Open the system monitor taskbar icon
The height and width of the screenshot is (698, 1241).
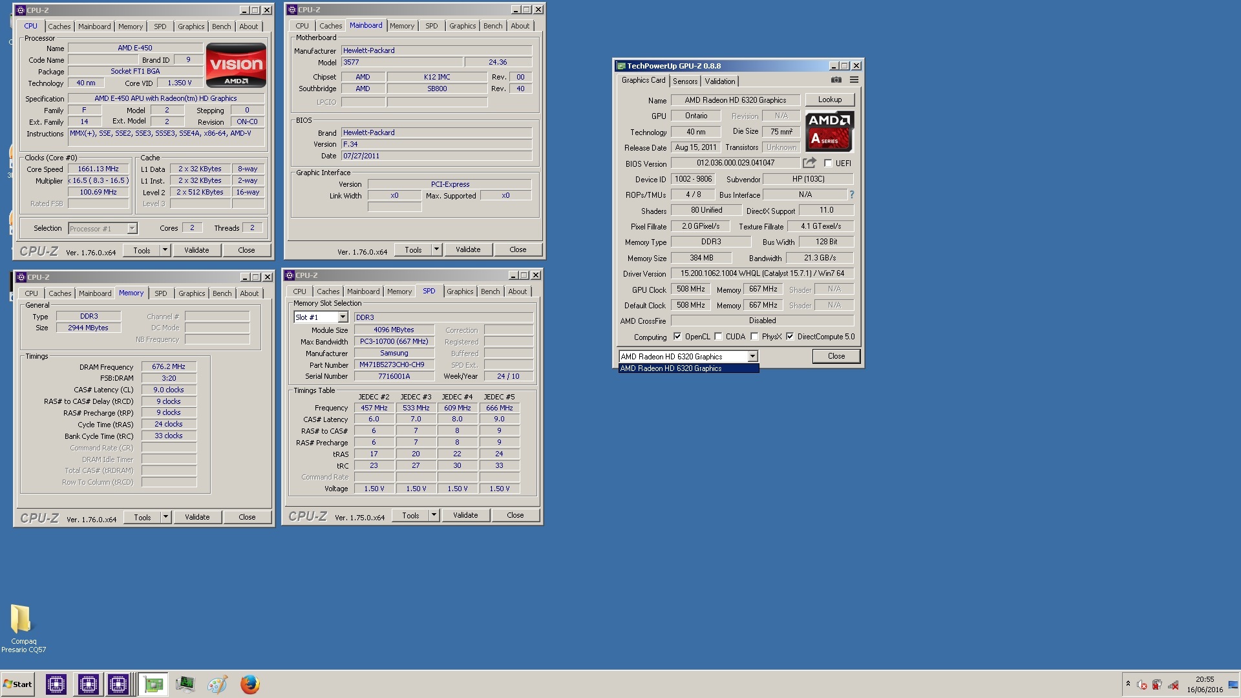pyautogui.click(x=185, y=684)
